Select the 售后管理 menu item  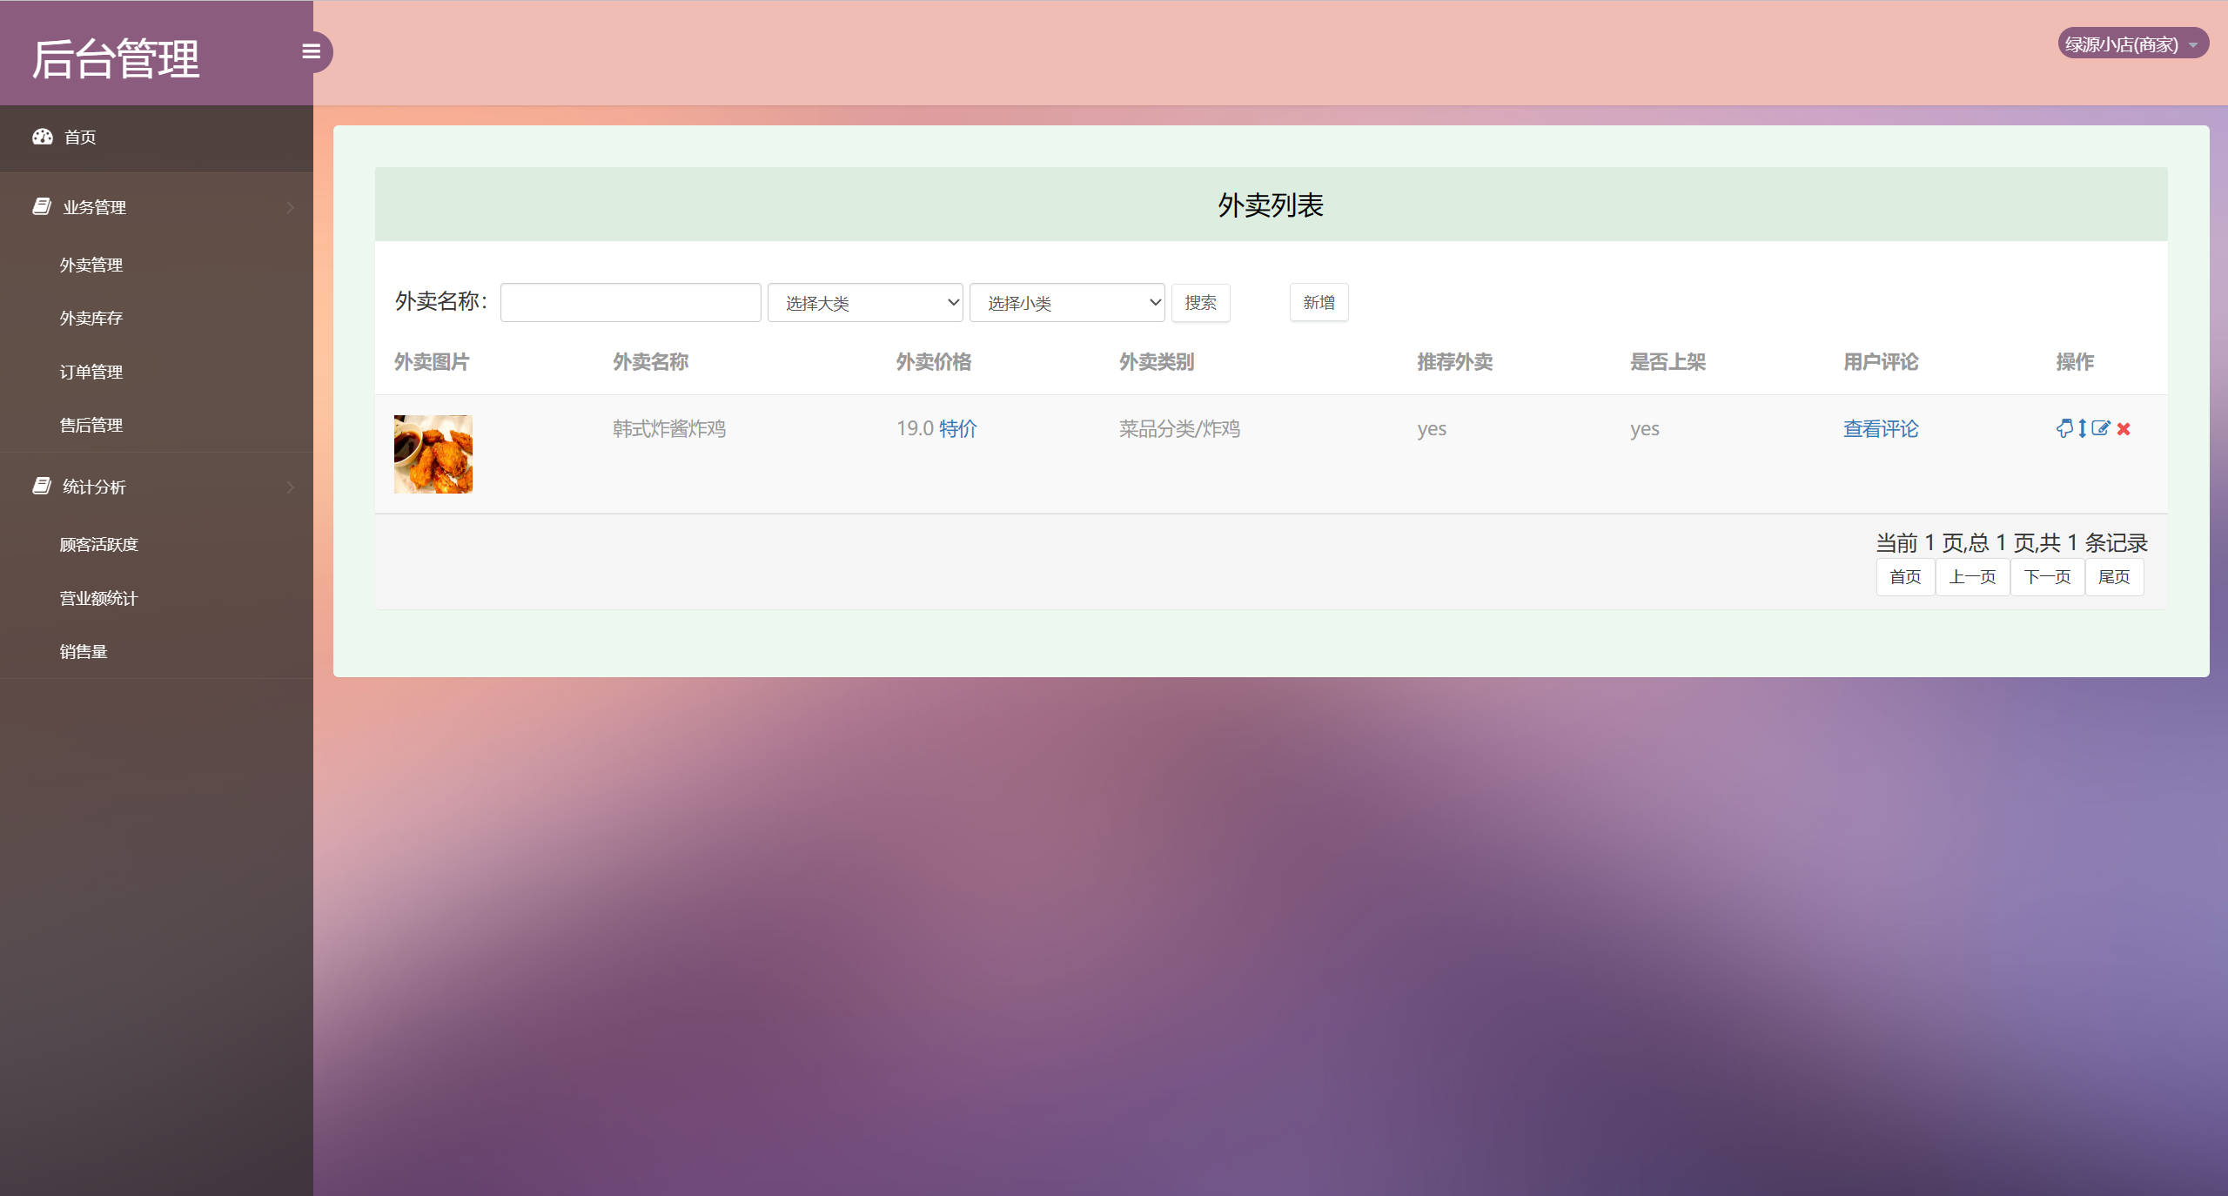point(91,425)
